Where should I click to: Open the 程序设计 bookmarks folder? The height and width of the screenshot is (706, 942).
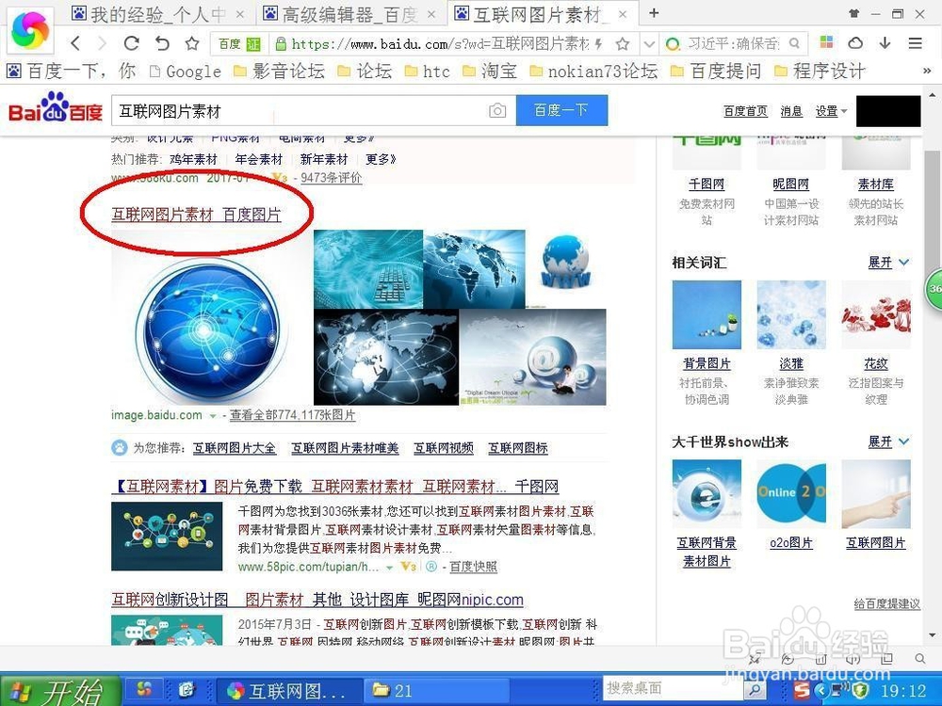[820, 71]
